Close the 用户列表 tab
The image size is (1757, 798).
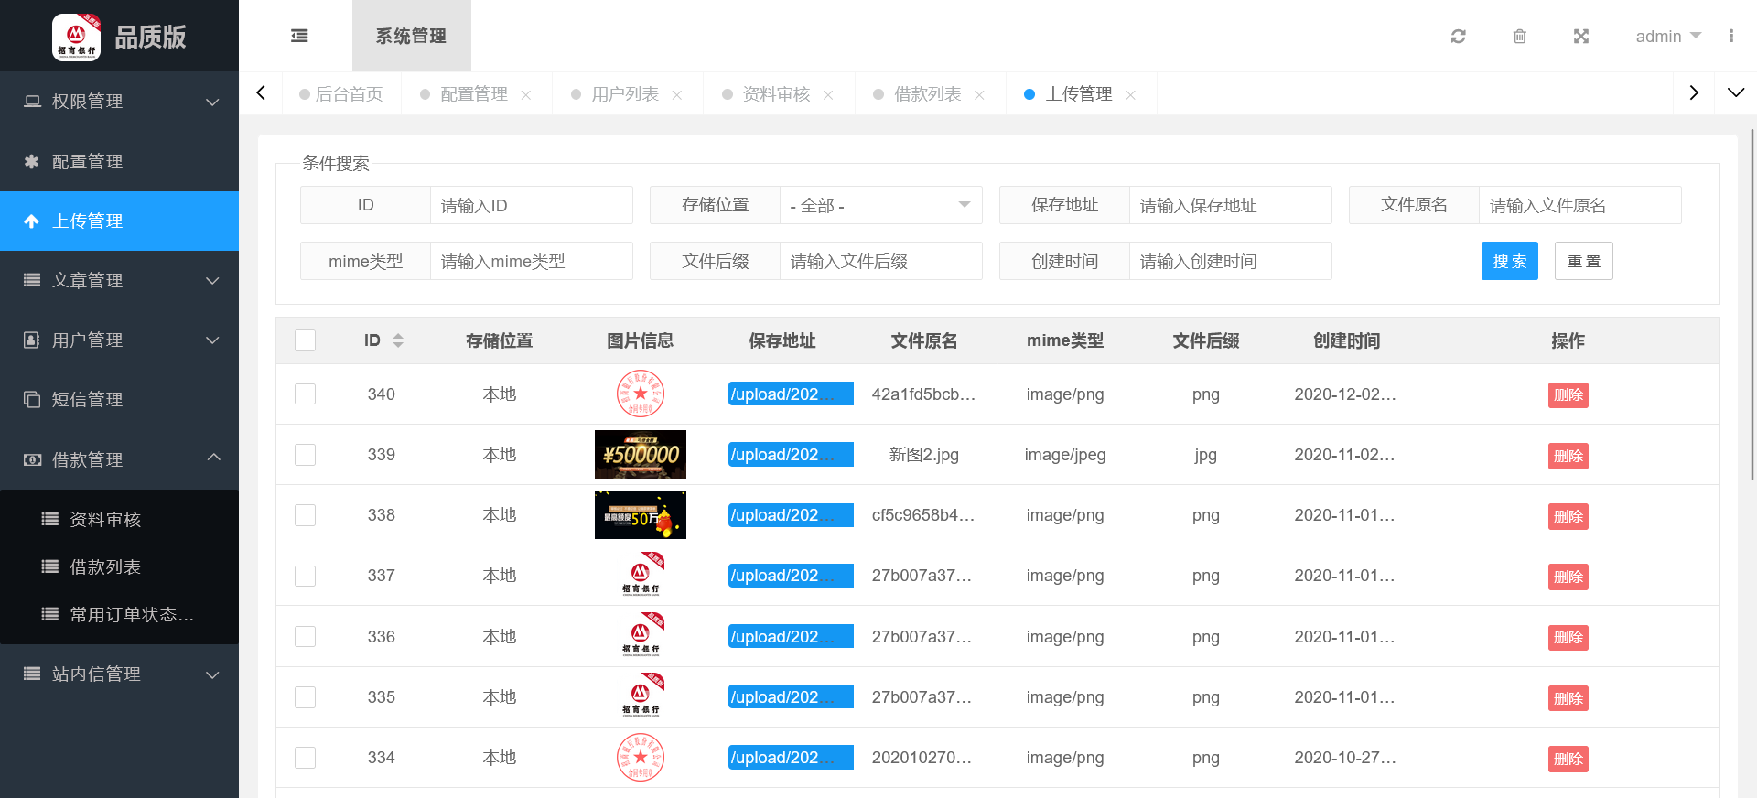(677, 95)
